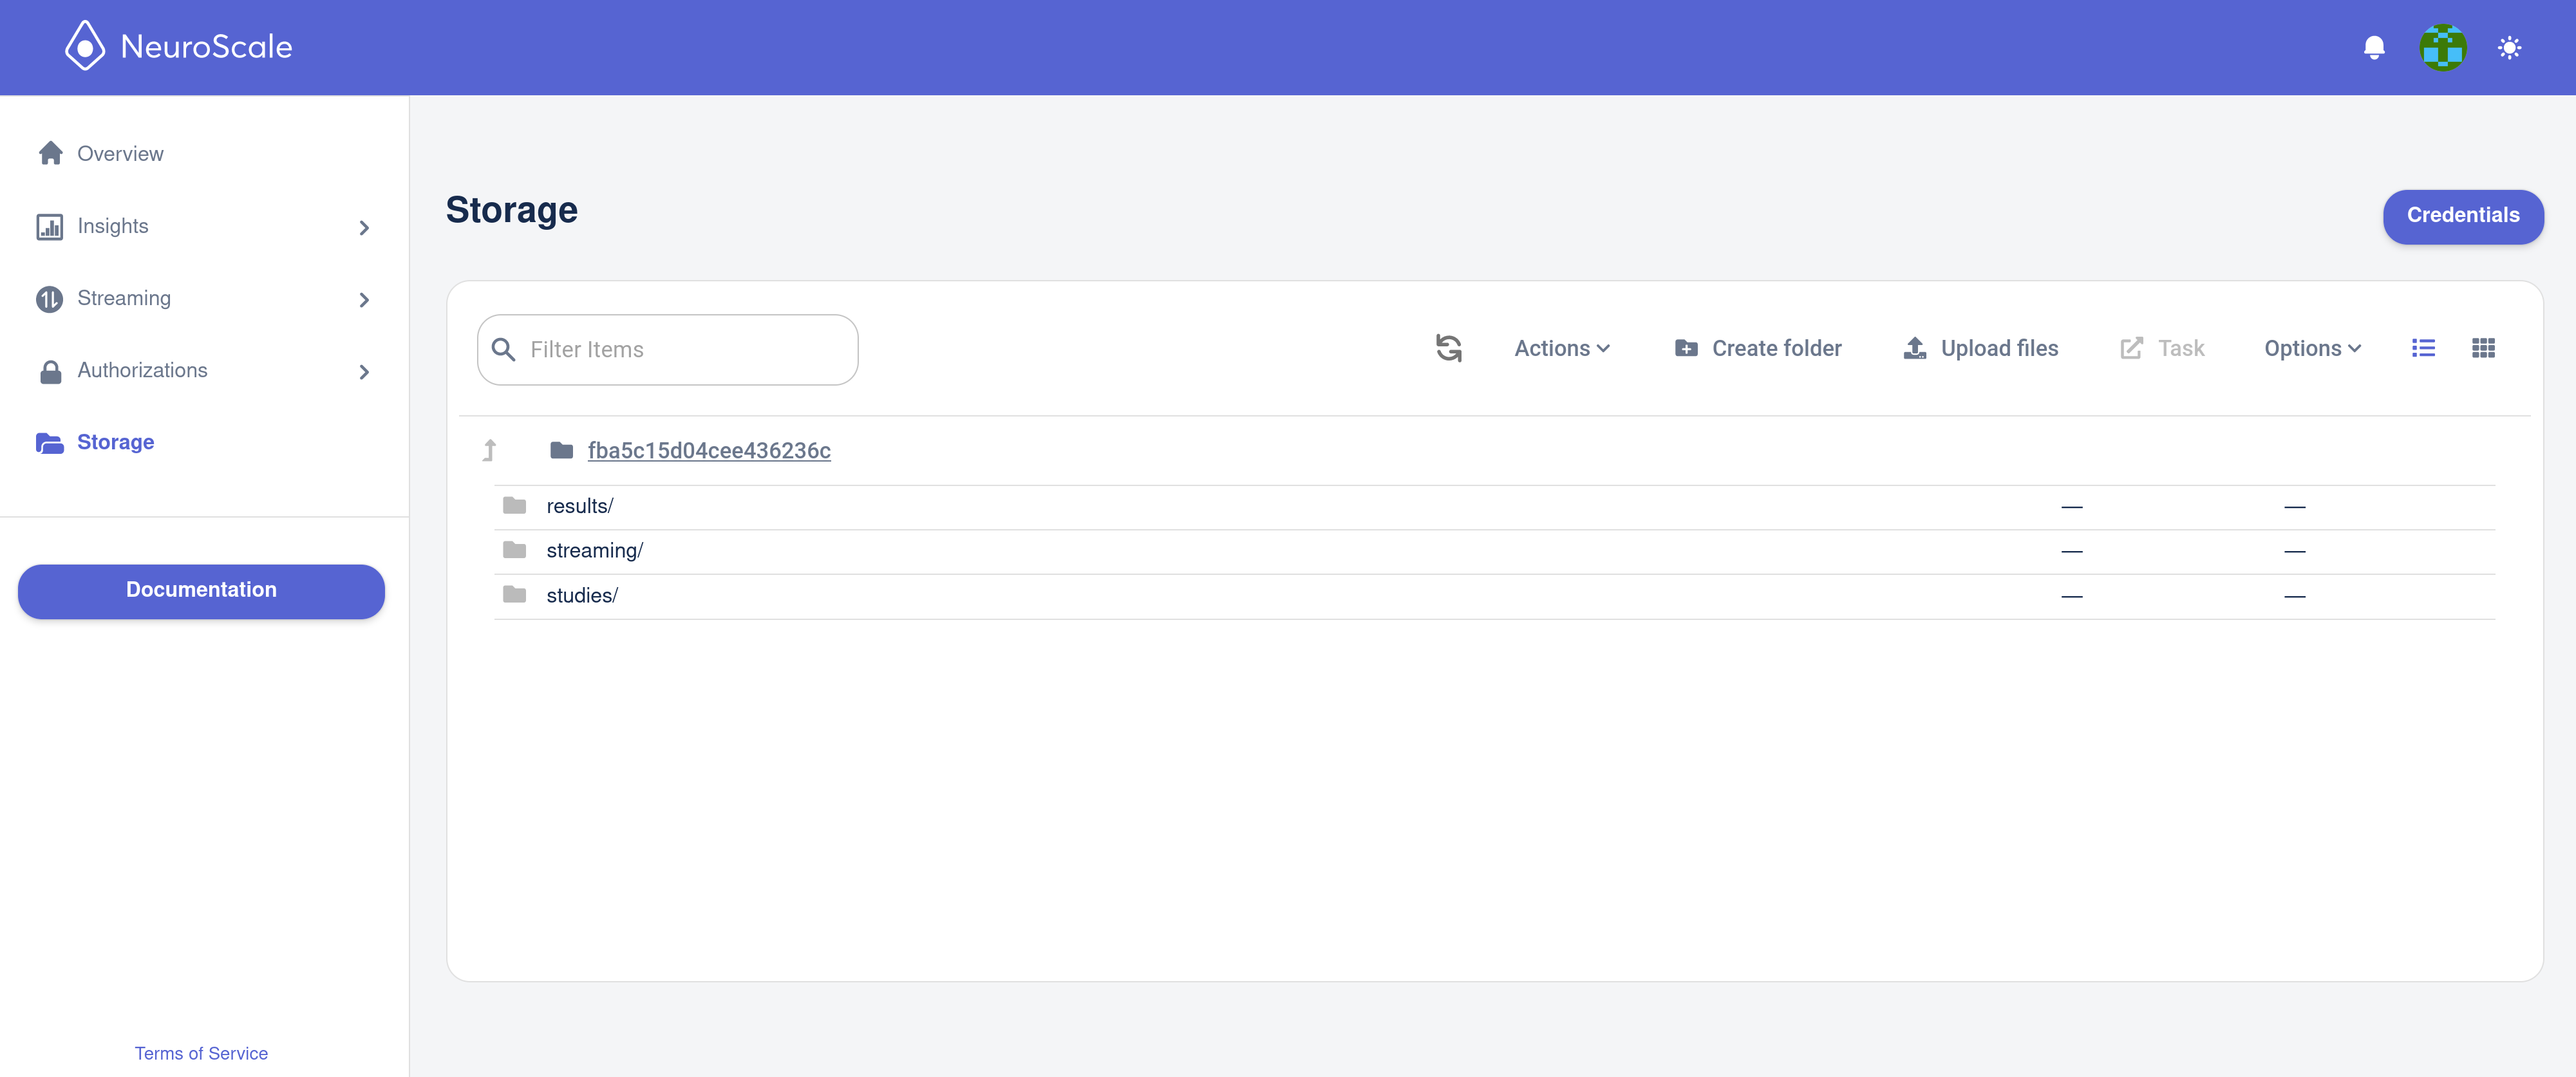This screenshot has height=1077, width=2576.
Task: Click the Storage folder icon in sidebar
Action: 50,442
